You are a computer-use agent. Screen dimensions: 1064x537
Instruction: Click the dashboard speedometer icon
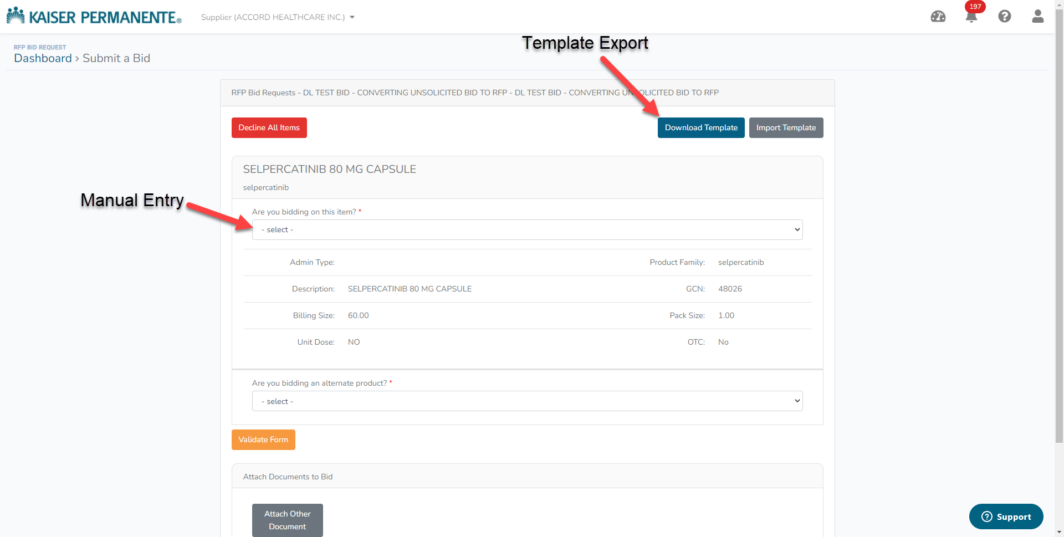[x=939, y=17]
